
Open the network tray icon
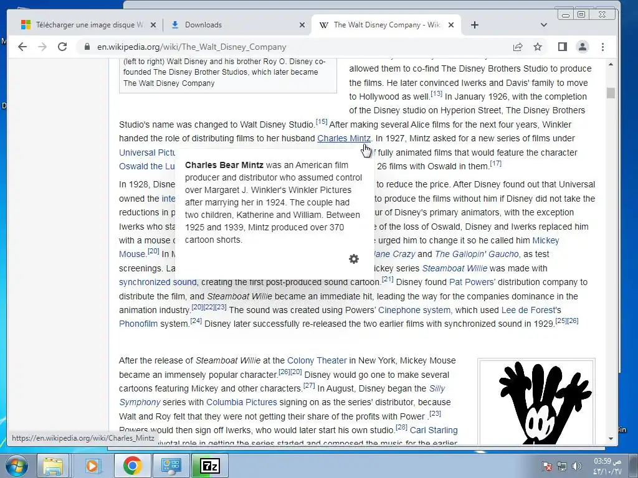click(562, 466)
